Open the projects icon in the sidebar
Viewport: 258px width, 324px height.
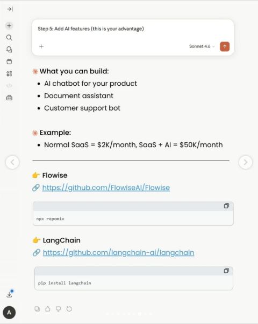(9, 61)
